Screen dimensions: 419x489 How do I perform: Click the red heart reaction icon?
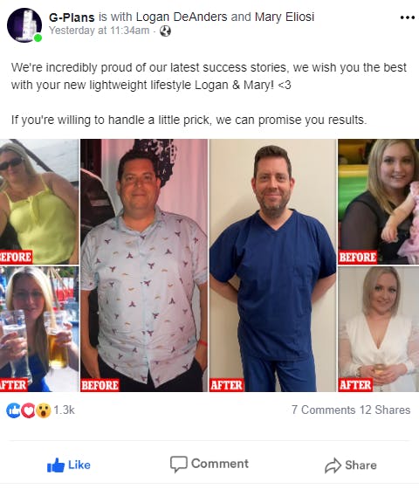pos(28,410)
